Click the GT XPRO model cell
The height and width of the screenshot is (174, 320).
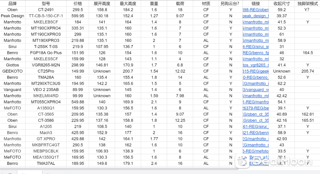tap(46, 139)
